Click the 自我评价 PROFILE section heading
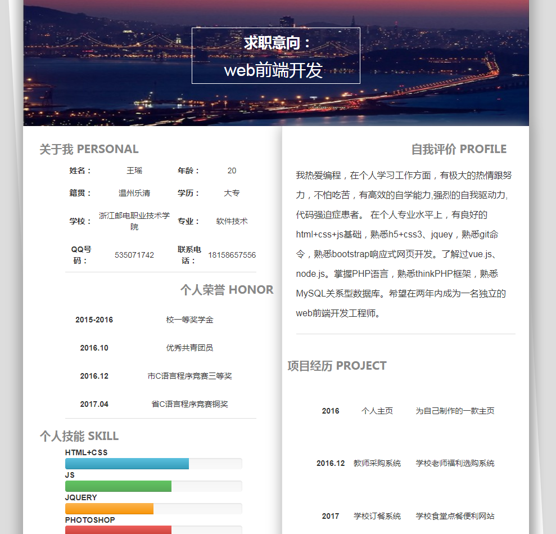 click(x=458, y=149)
